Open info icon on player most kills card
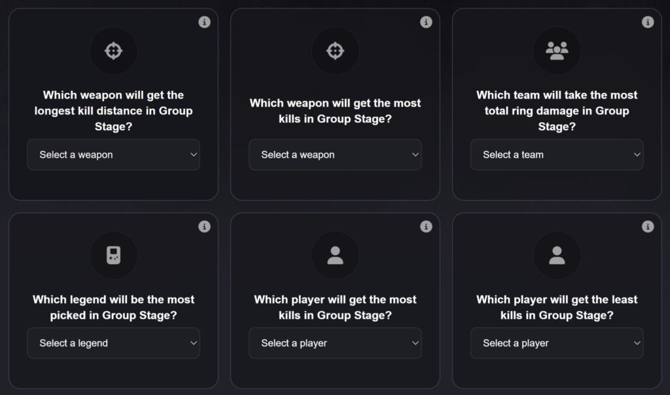Screen dimensions: 670x395 426,226
